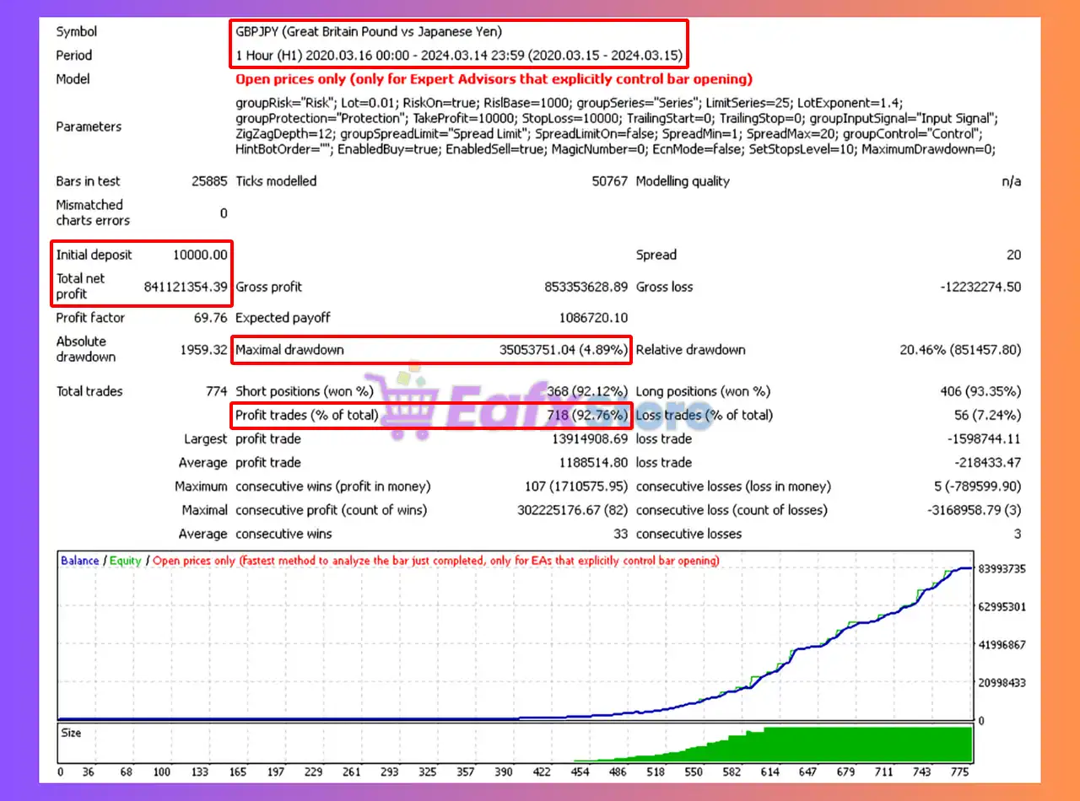Screen dimensions: 1080x801
Task: Click the green 'Equity' legend label
Action: [x=125, y=561]
